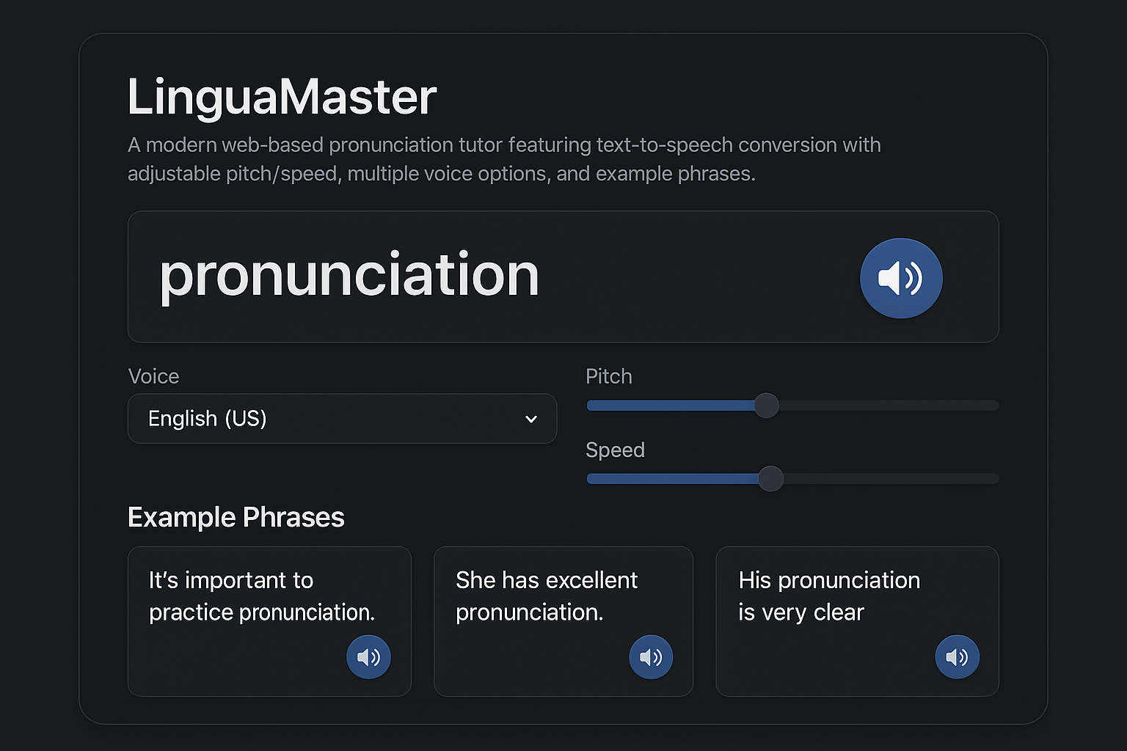Viewport: 1127px width, 751px height.
Task: Play audio for "She has excellent pronunciation"
Action: coord(651,656)
